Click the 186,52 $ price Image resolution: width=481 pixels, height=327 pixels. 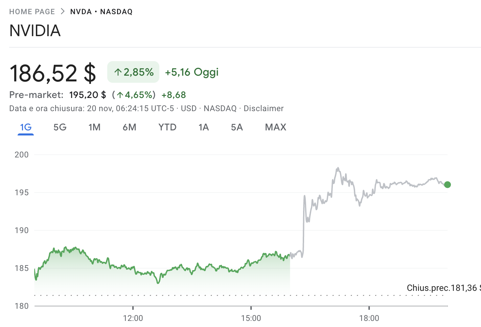pos(53,73)
